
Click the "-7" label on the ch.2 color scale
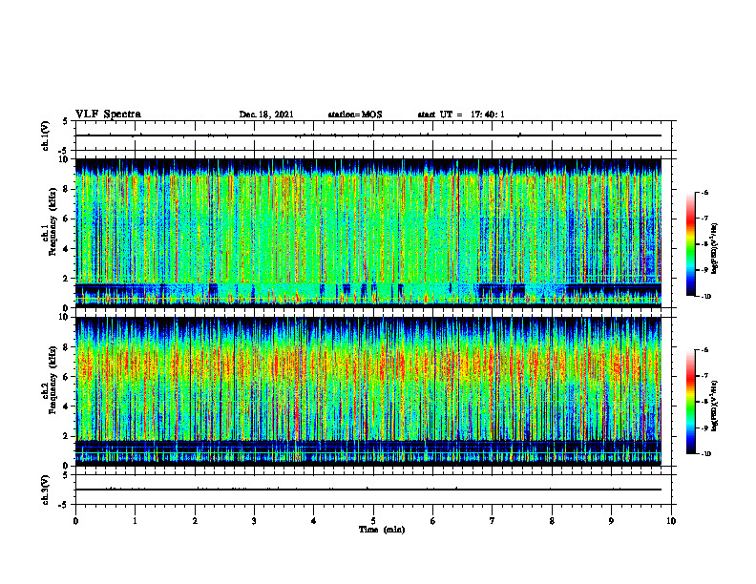click(x=704, y=376)
